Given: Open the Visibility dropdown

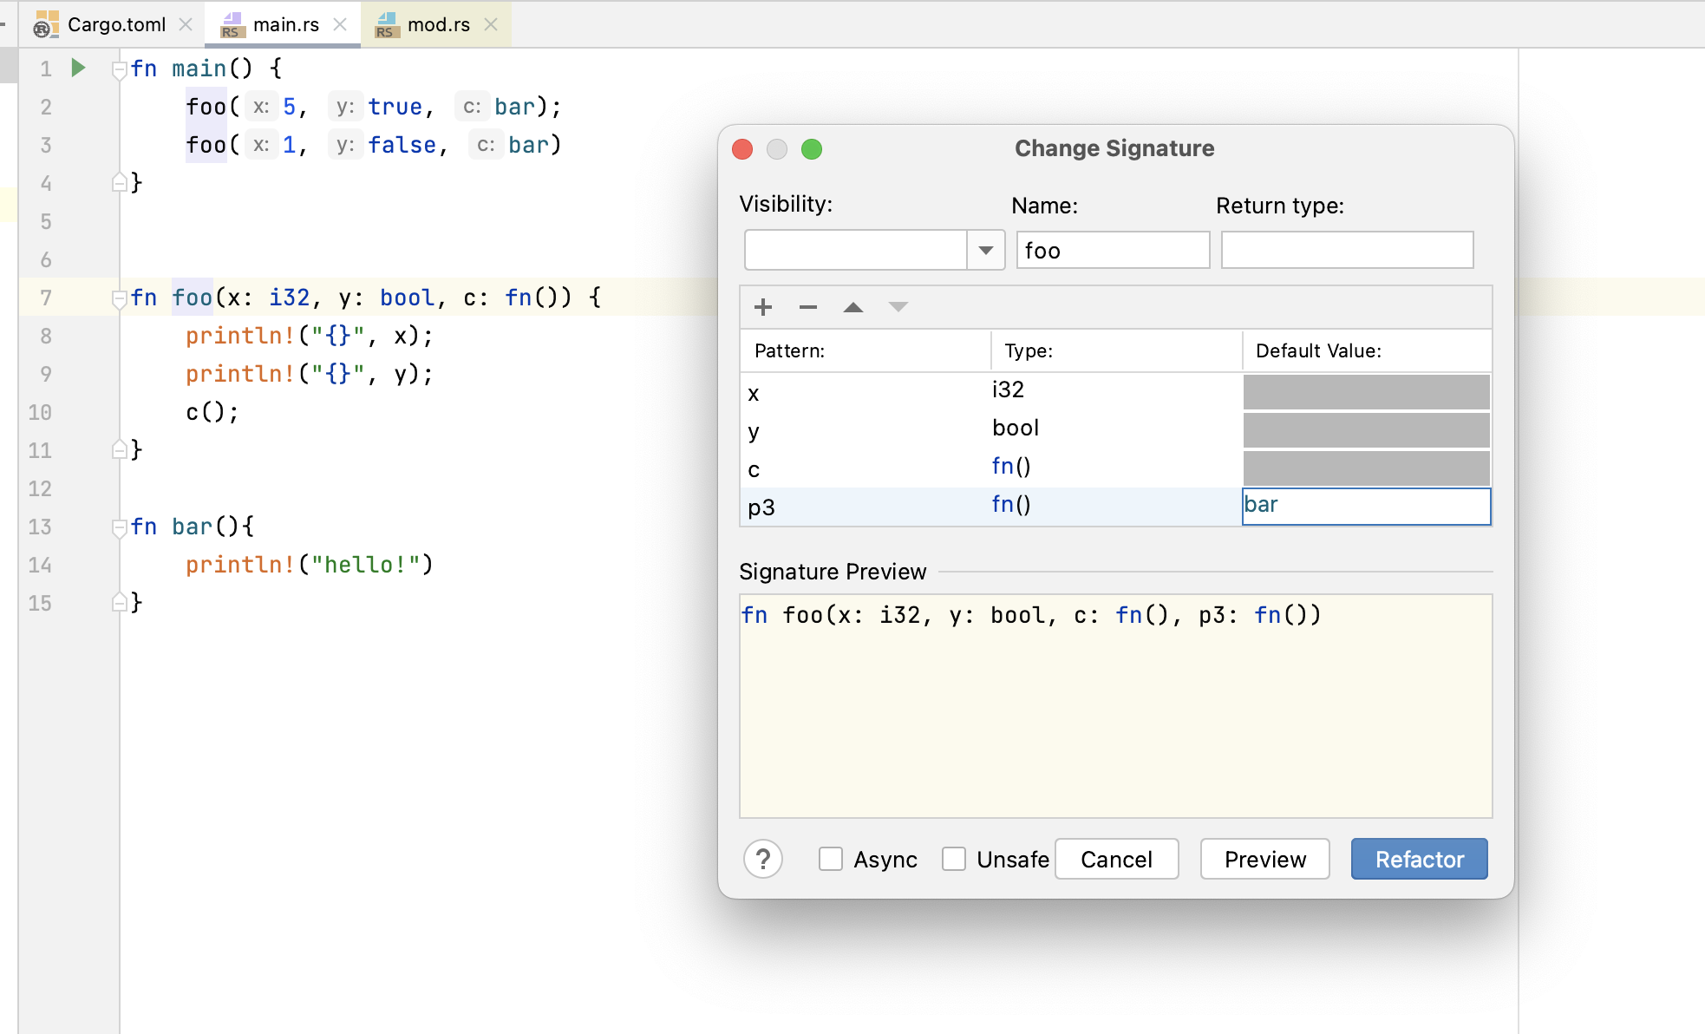Looking at the screenshot, I should pyautogui.click(x=984, y=250).
